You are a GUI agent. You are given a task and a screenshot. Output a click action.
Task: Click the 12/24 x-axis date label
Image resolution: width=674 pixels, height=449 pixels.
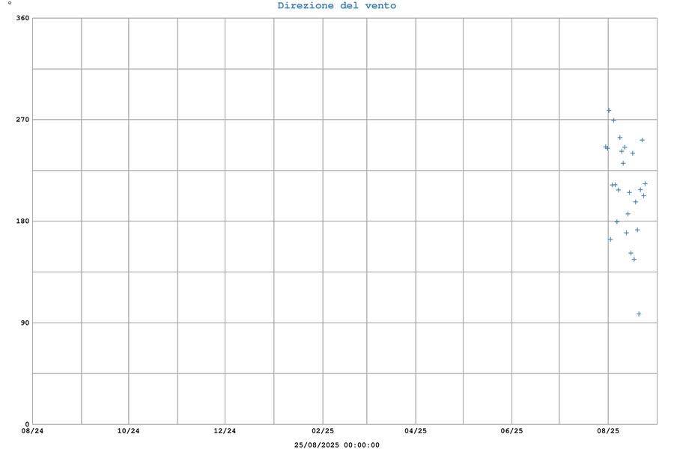tap(225, 431)
